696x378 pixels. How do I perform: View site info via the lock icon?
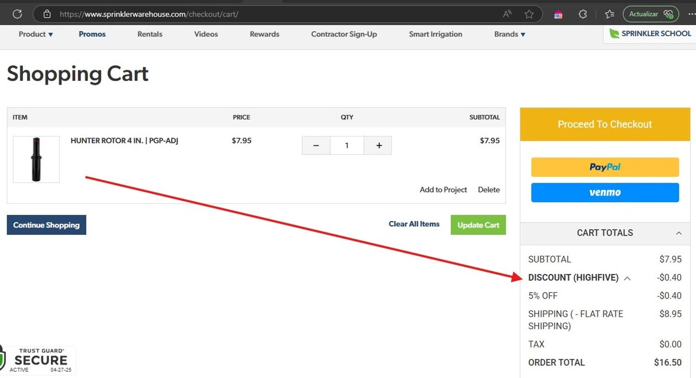point(47,14)
